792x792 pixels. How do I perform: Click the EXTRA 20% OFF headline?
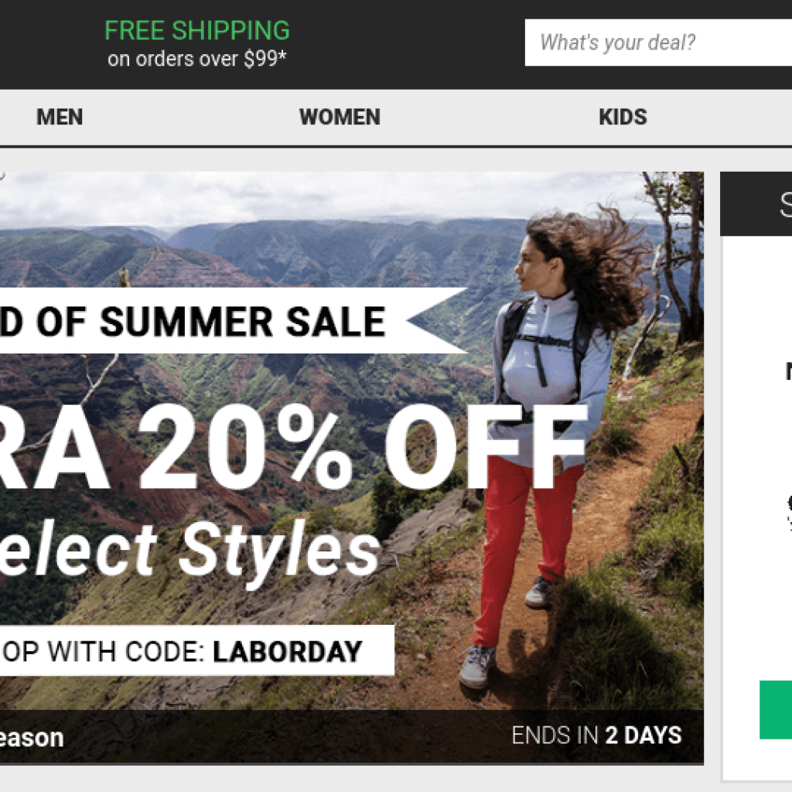coord(293,447)
